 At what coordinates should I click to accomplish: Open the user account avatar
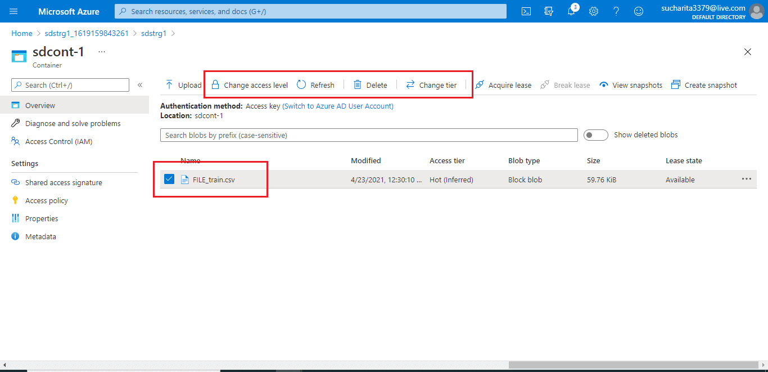point(757,11)
